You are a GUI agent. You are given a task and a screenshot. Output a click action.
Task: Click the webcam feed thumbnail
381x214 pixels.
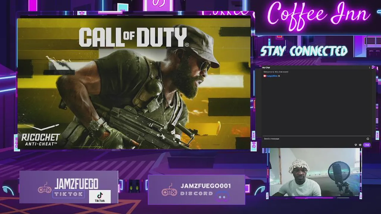coord(314,172)
